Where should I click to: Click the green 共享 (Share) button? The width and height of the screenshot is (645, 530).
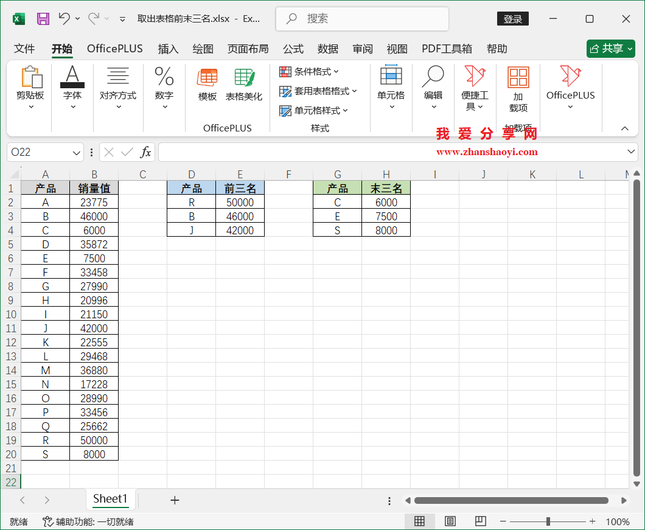[x=610, y=49]
